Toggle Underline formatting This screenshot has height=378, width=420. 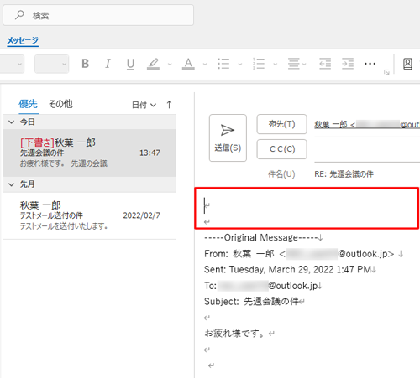tap(130, 64)
